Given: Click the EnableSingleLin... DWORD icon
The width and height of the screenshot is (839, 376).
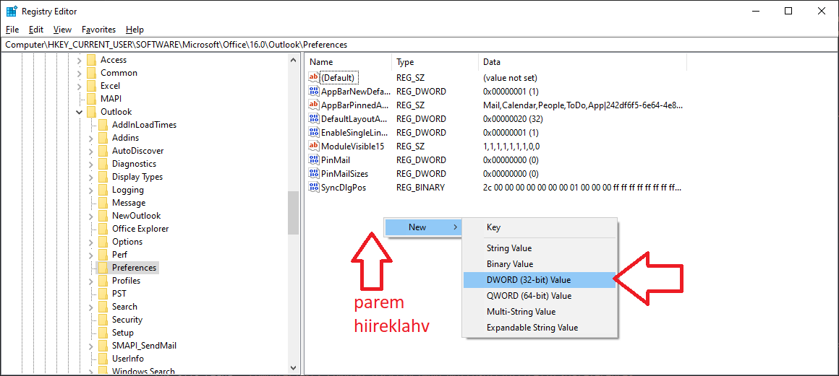Looking at the screenshot, I should 314,132.
